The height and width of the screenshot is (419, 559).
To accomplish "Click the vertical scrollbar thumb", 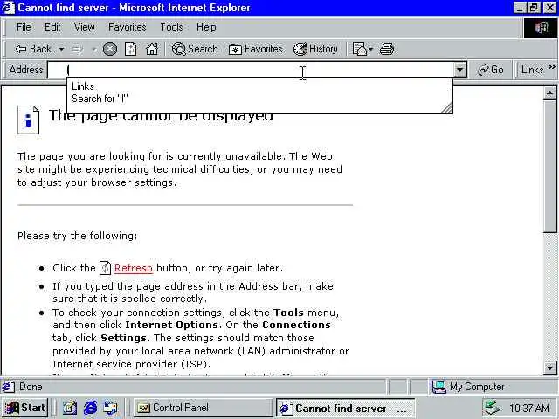I will [x=549, y=167].
